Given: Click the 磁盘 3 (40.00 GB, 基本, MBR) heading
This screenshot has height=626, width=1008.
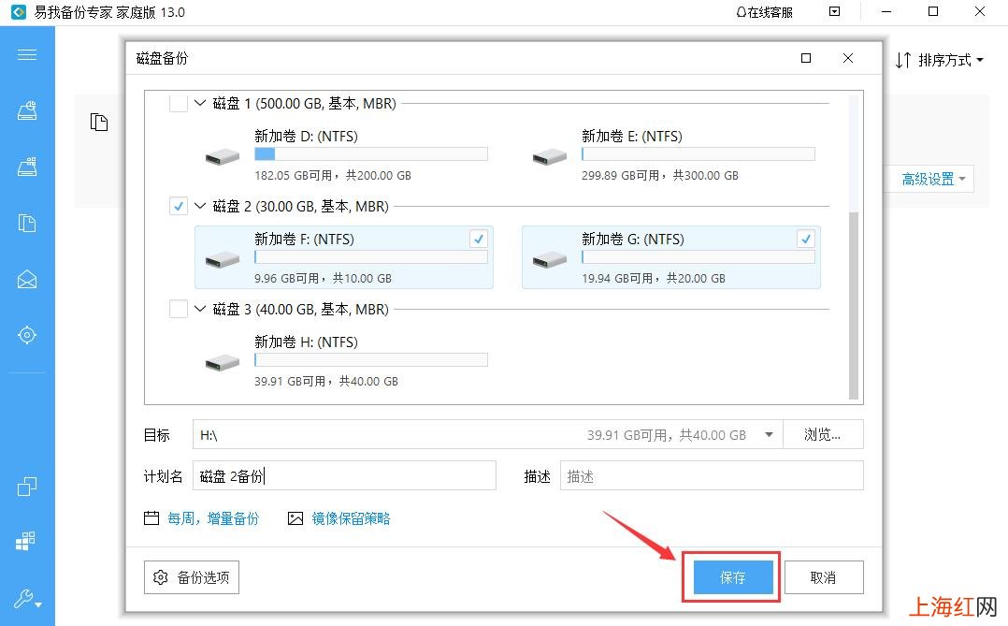Looking at the screenshot, I should [300, 309].
